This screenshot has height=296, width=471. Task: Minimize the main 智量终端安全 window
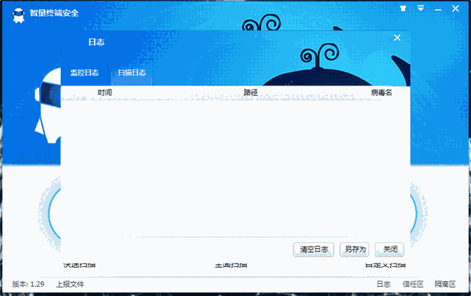pyautogui.click(x=438, y=10)
